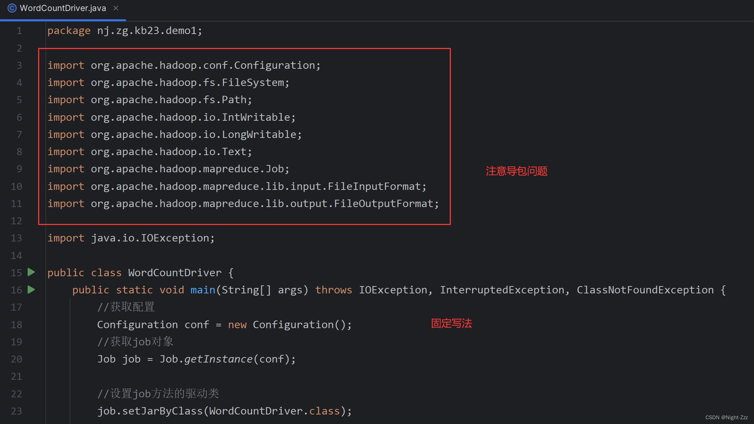754x424 pixels.
Task: Click the new Configuration() expression
Action: pos(290,324)
